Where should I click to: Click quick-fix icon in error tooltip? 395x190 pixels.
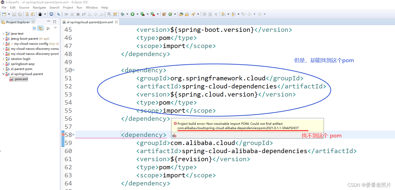coord(174,136)
